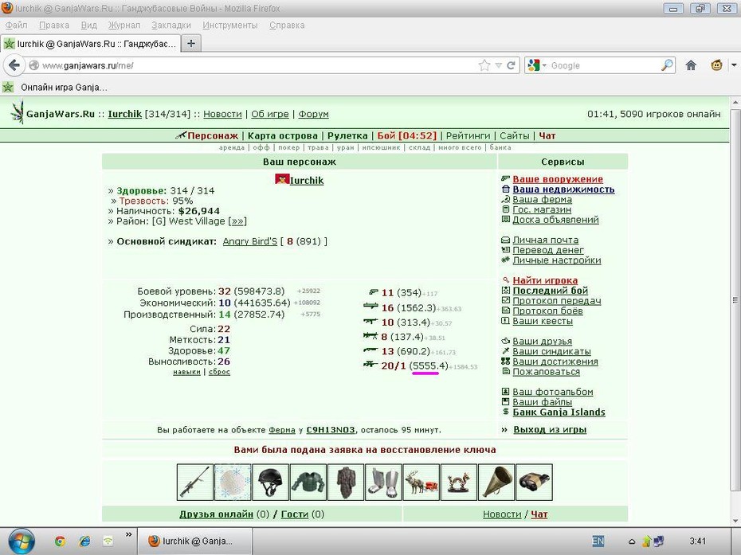Open the Firefox home page icon
741x555 pixels.
(691, 65)
